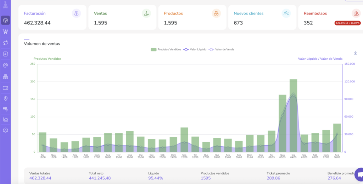Open the dashboard gauge icon in sidebar
Screen dimensions: 363x184
(5, 20)
